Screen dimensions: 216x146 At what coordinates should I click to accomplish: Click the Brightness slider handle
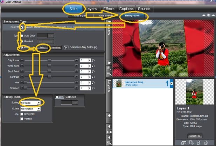[49, 60]
